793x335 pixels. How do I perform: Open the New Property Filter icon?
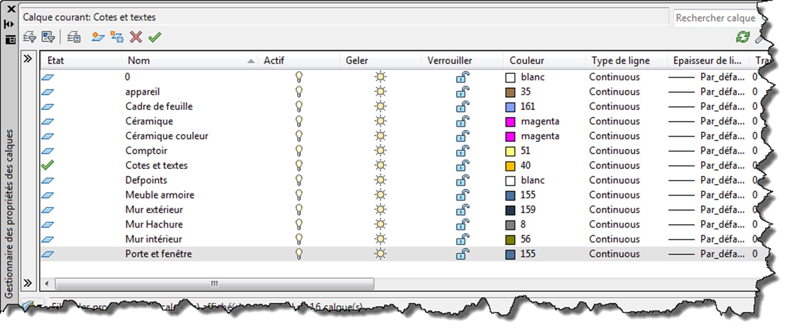30,37
